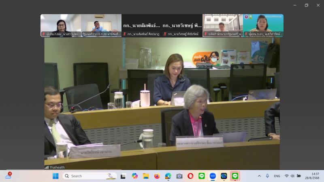Click the taskbar Search box
324x182 pixels.
[x=90, y=176]
